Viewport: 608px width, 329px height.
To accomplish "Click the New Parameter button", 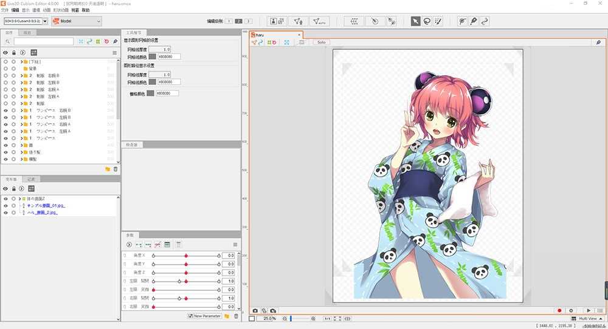I will coord(204,316).
